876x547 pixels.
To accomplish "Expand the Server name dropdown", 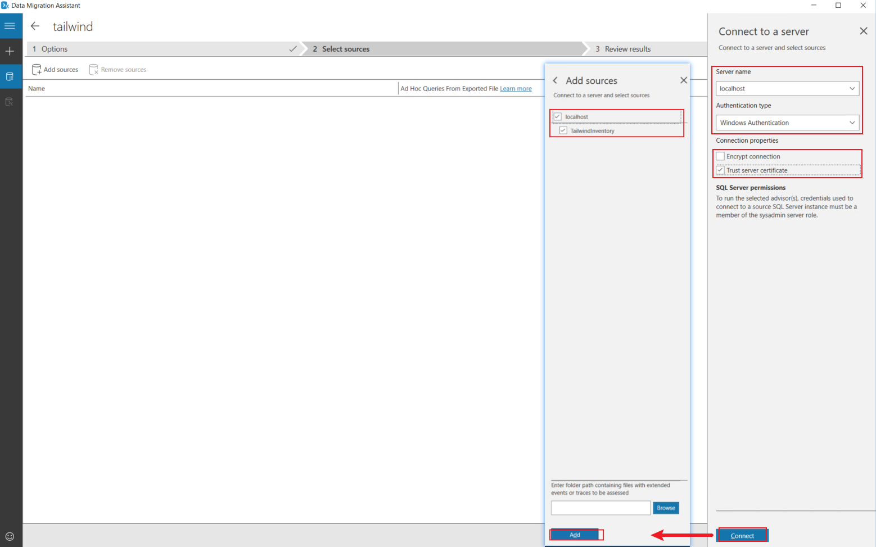I will tap(852, 89).
